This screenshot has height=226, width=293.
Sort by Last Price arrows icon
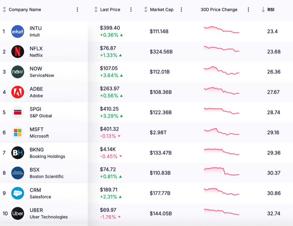96,9
